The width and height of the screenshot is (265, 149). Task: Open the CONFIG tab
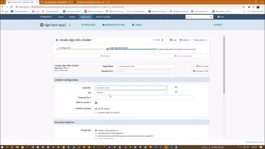[x=218, y=25]
